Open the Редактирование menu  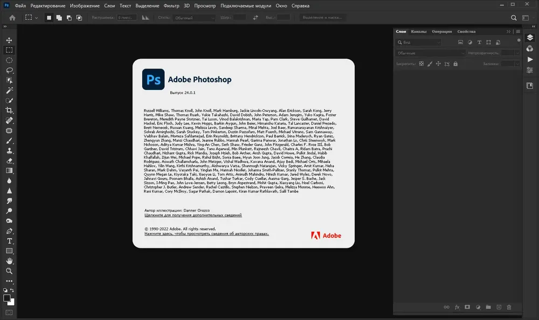coord(48,5)
